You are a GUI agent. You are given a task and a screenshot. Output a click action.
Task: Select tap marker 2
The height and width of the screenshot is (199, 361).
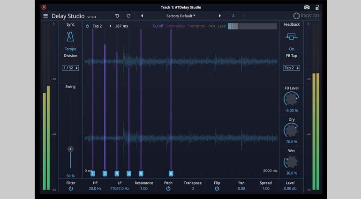[105, 173]
